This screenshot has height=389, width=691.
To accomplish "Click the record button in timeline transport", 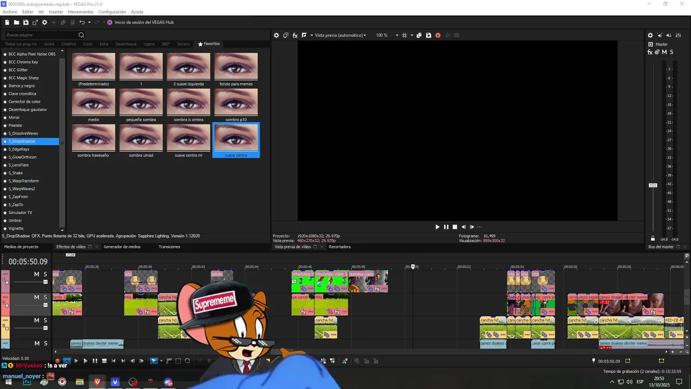I will tap(58, 361).
